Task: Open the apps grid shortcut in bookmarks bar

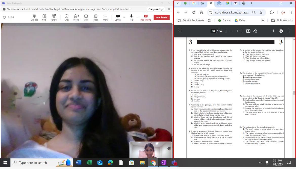Action: tap(210, 20)
